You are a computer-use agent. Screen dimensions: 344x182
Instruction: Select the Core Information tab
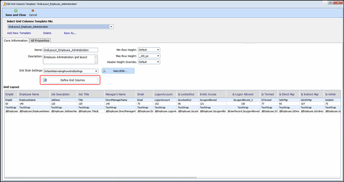coord(16,41)
